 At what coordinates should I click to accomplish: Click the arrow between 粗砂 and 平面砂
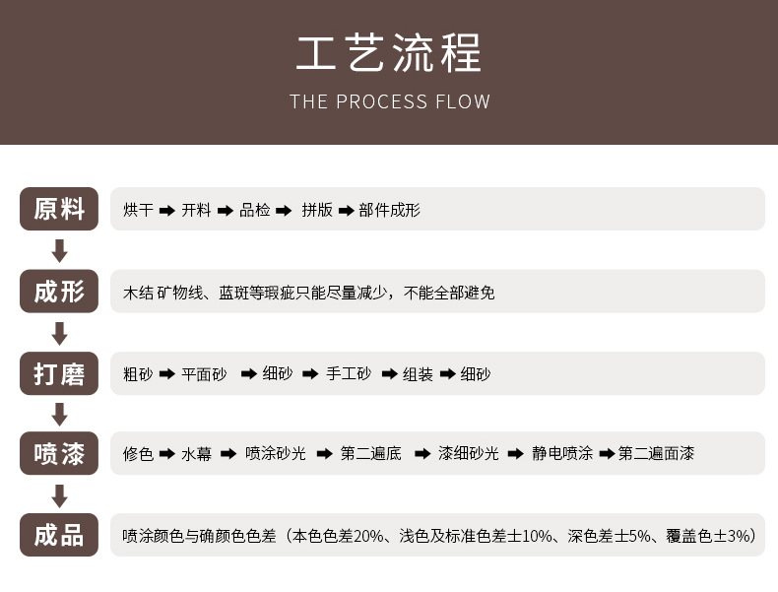pos(167,374)
